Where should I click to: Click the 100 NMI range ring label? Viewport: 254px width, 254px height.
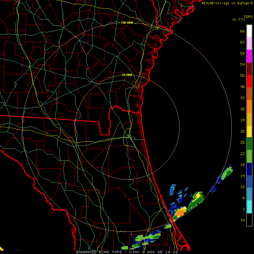(x=127, y=23)
